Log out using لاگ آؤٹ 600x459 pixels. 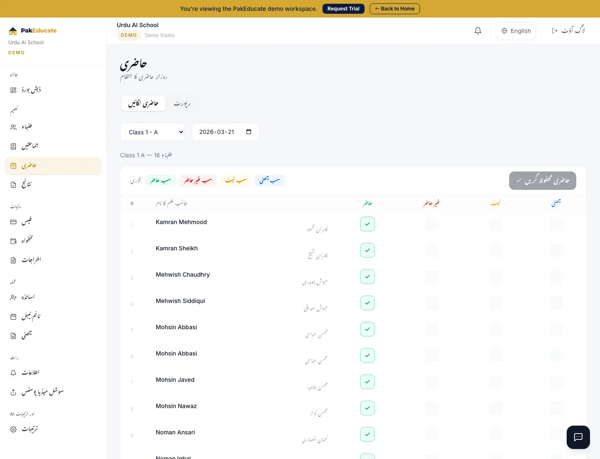click(568, 30)
